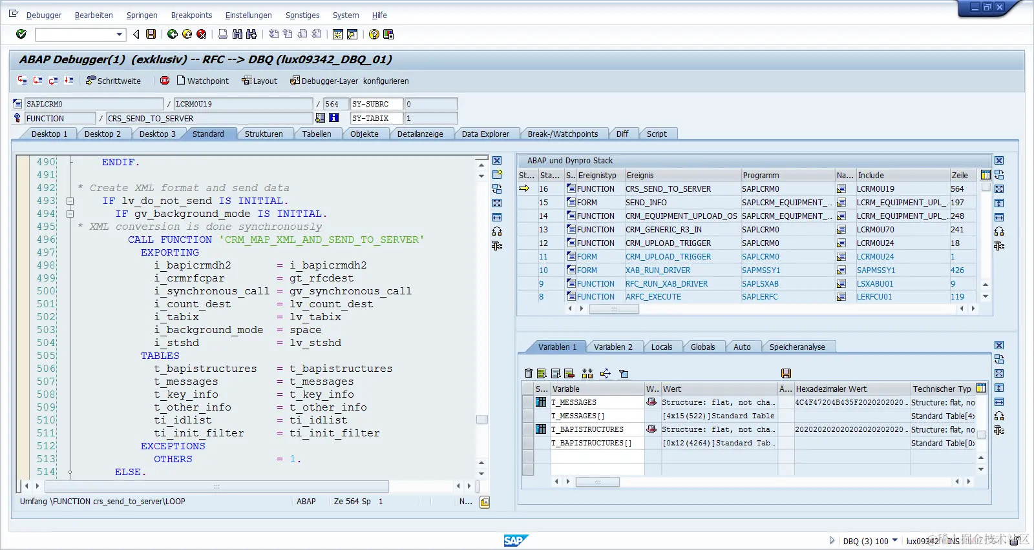Viewport: 1034px width, 550px height.
Task: Click the red cancel icon in toolbar
Action: pos(202,34)
